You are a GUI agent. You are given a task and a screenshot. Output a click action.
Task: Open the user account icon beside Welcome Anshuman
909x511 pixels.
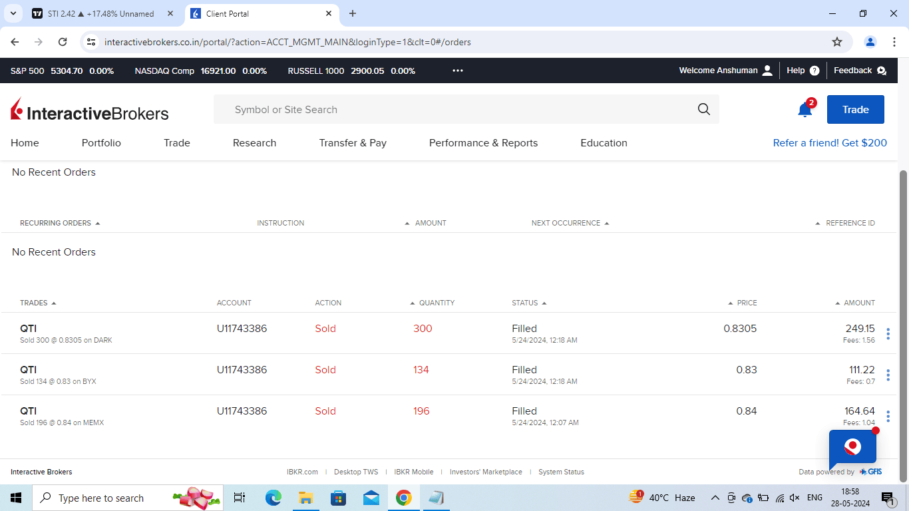[x=767, y=71]
